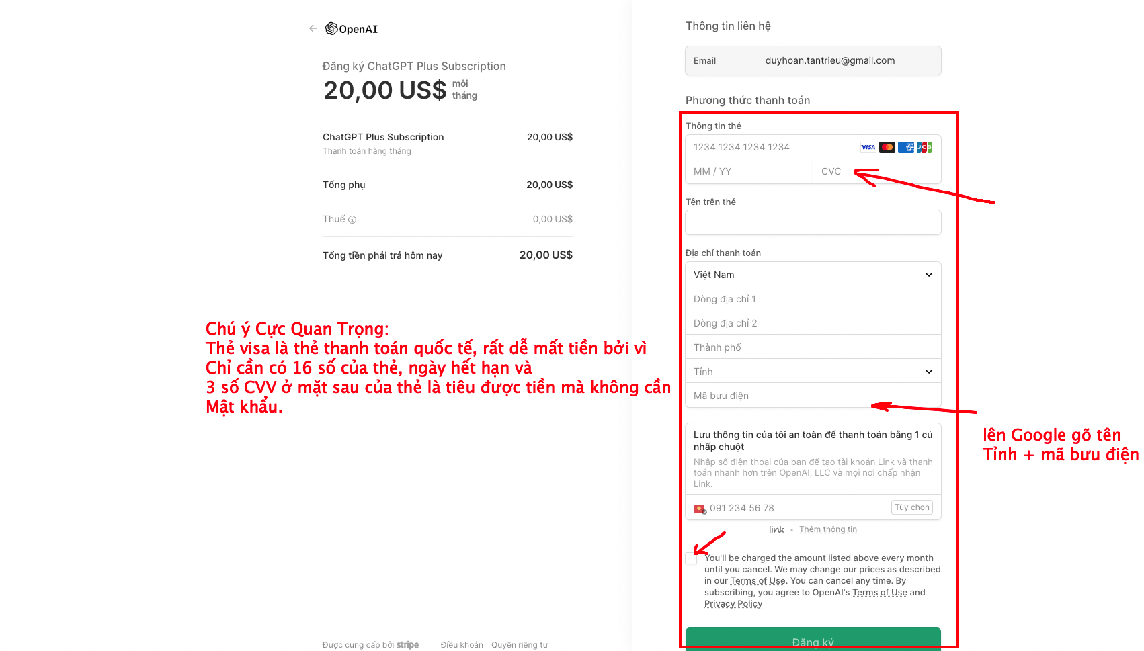
Task: Focus the Dòng địa chỉ 2 field
Action: coord(813,323)
